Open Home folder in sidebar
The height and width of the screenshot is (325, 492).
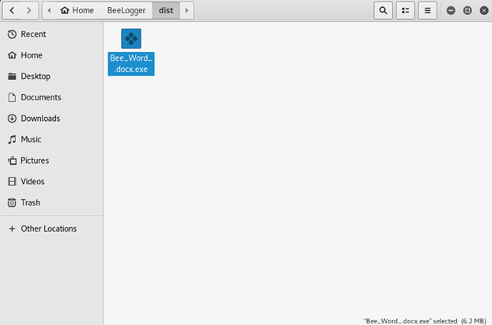click(x=31, y=55)
